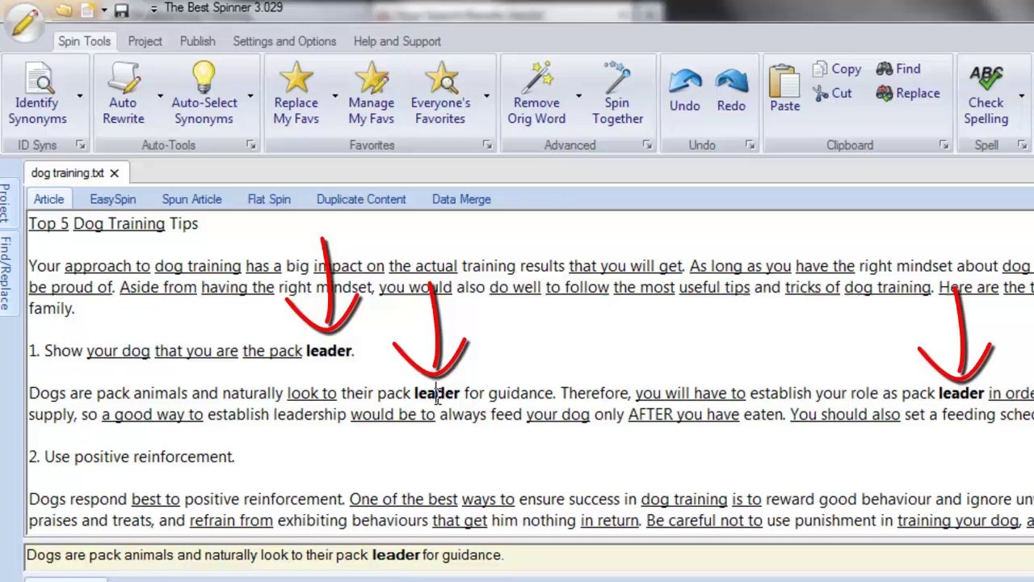Viewport: 1034px width, 582px height.
Task: Expand the Clipboard group launcher
Action: 944,145
